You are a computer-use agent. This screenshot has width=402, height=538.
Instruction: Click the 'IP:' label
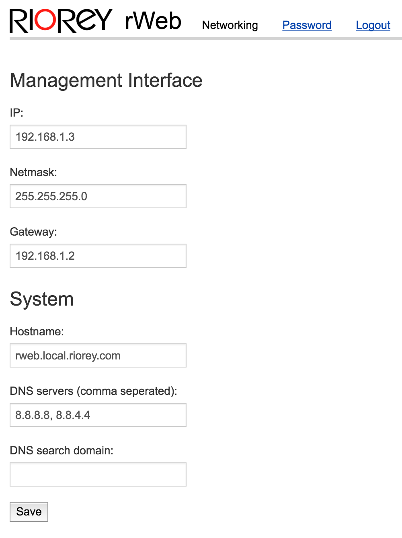(x=16, y=113)
